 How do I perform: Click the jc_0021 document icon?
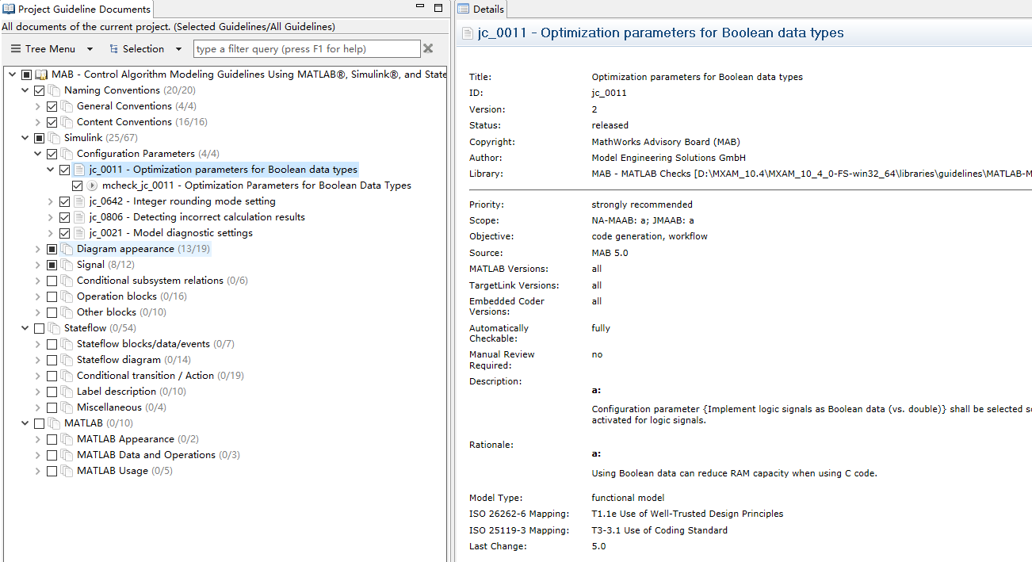tap(79, 233)
